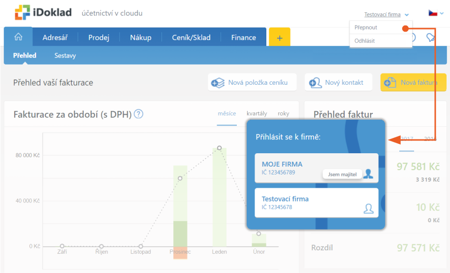Show chart by roky
Image resolution: width=450 pixels, height=273 pixels.
[283, 113]
